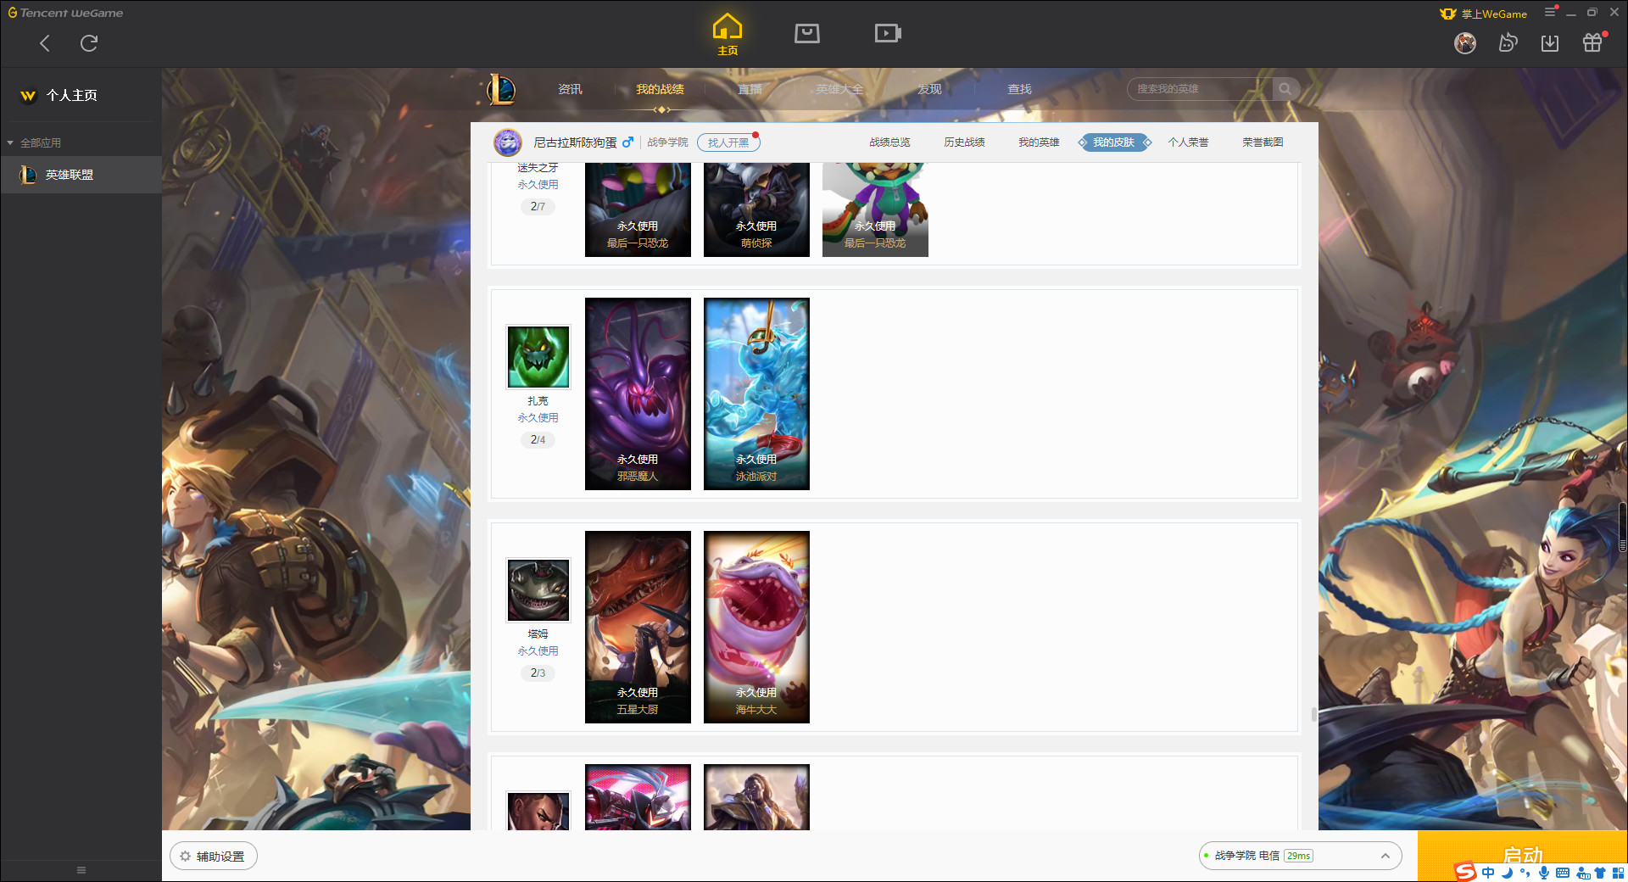Expand the server selector 战争学院 电信

(1385, 856)
